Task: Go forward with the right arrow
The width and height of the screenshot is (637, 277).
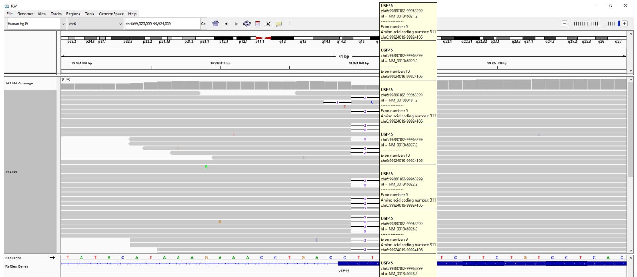Action: (x=236, y=24)
